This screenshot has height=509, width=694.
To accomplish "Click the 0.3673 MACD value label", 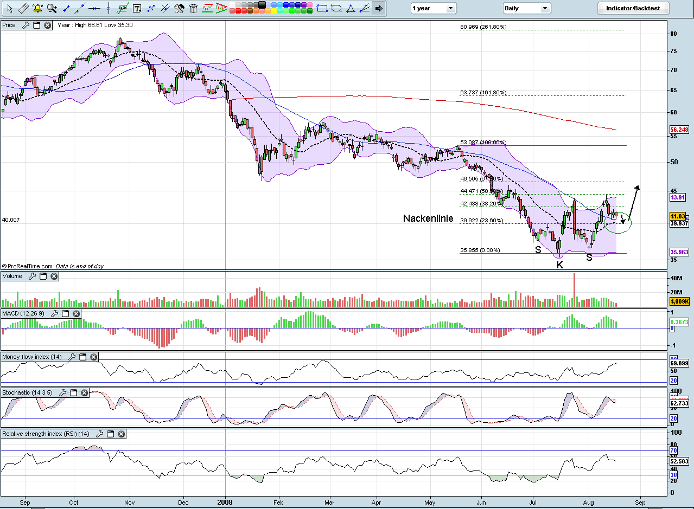I will 679,321.
